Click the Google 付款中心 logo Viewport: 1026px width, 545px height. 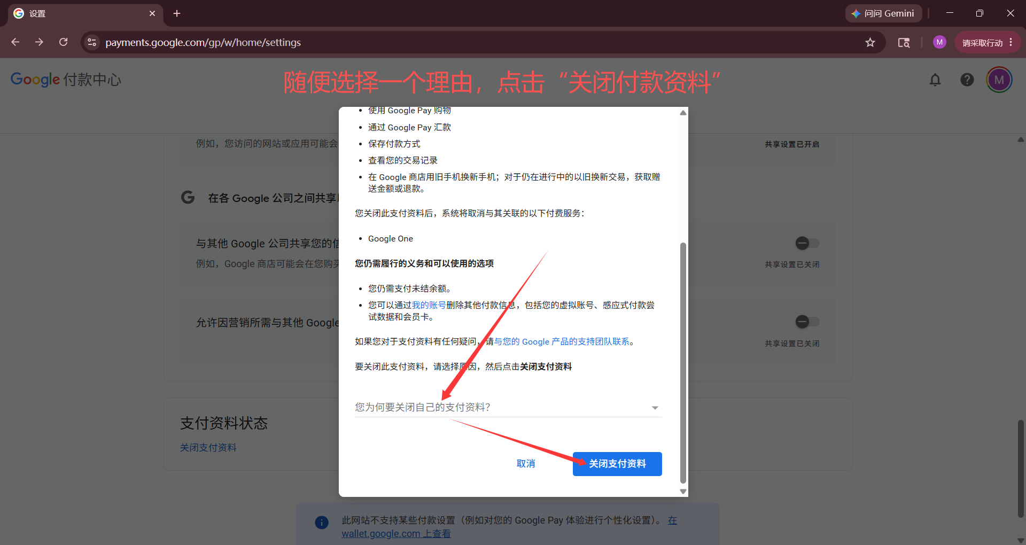click(x=66, y=79)
